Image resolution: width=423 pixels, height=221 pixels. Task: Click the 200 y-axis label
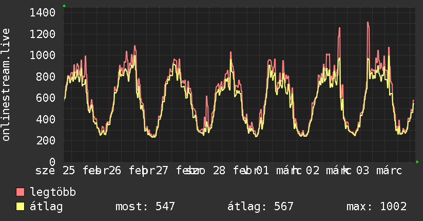(46, 140)
